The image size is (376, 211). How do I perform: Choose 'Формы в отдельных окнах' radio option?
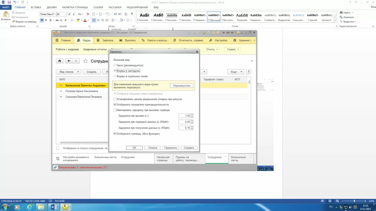click(x=115, y=76)
